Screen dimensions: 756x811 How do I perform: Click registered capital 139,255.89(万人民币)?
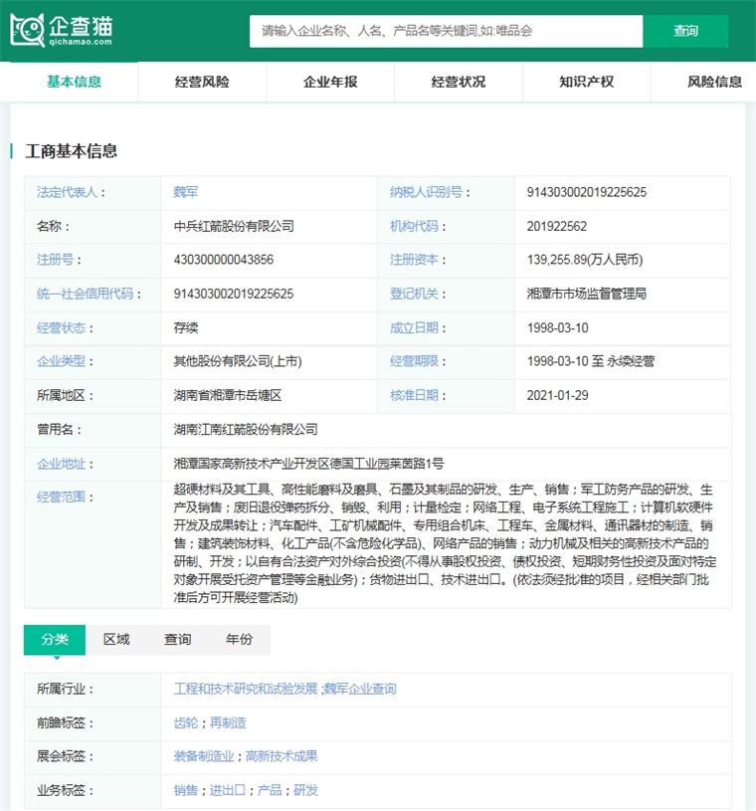coord(585,260)
